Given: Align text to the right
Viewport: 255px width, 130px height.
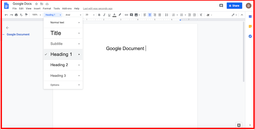Looking at the screenshot, I should [155, 15].
